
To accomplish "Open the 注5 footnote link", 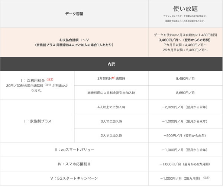I will 207,178.
